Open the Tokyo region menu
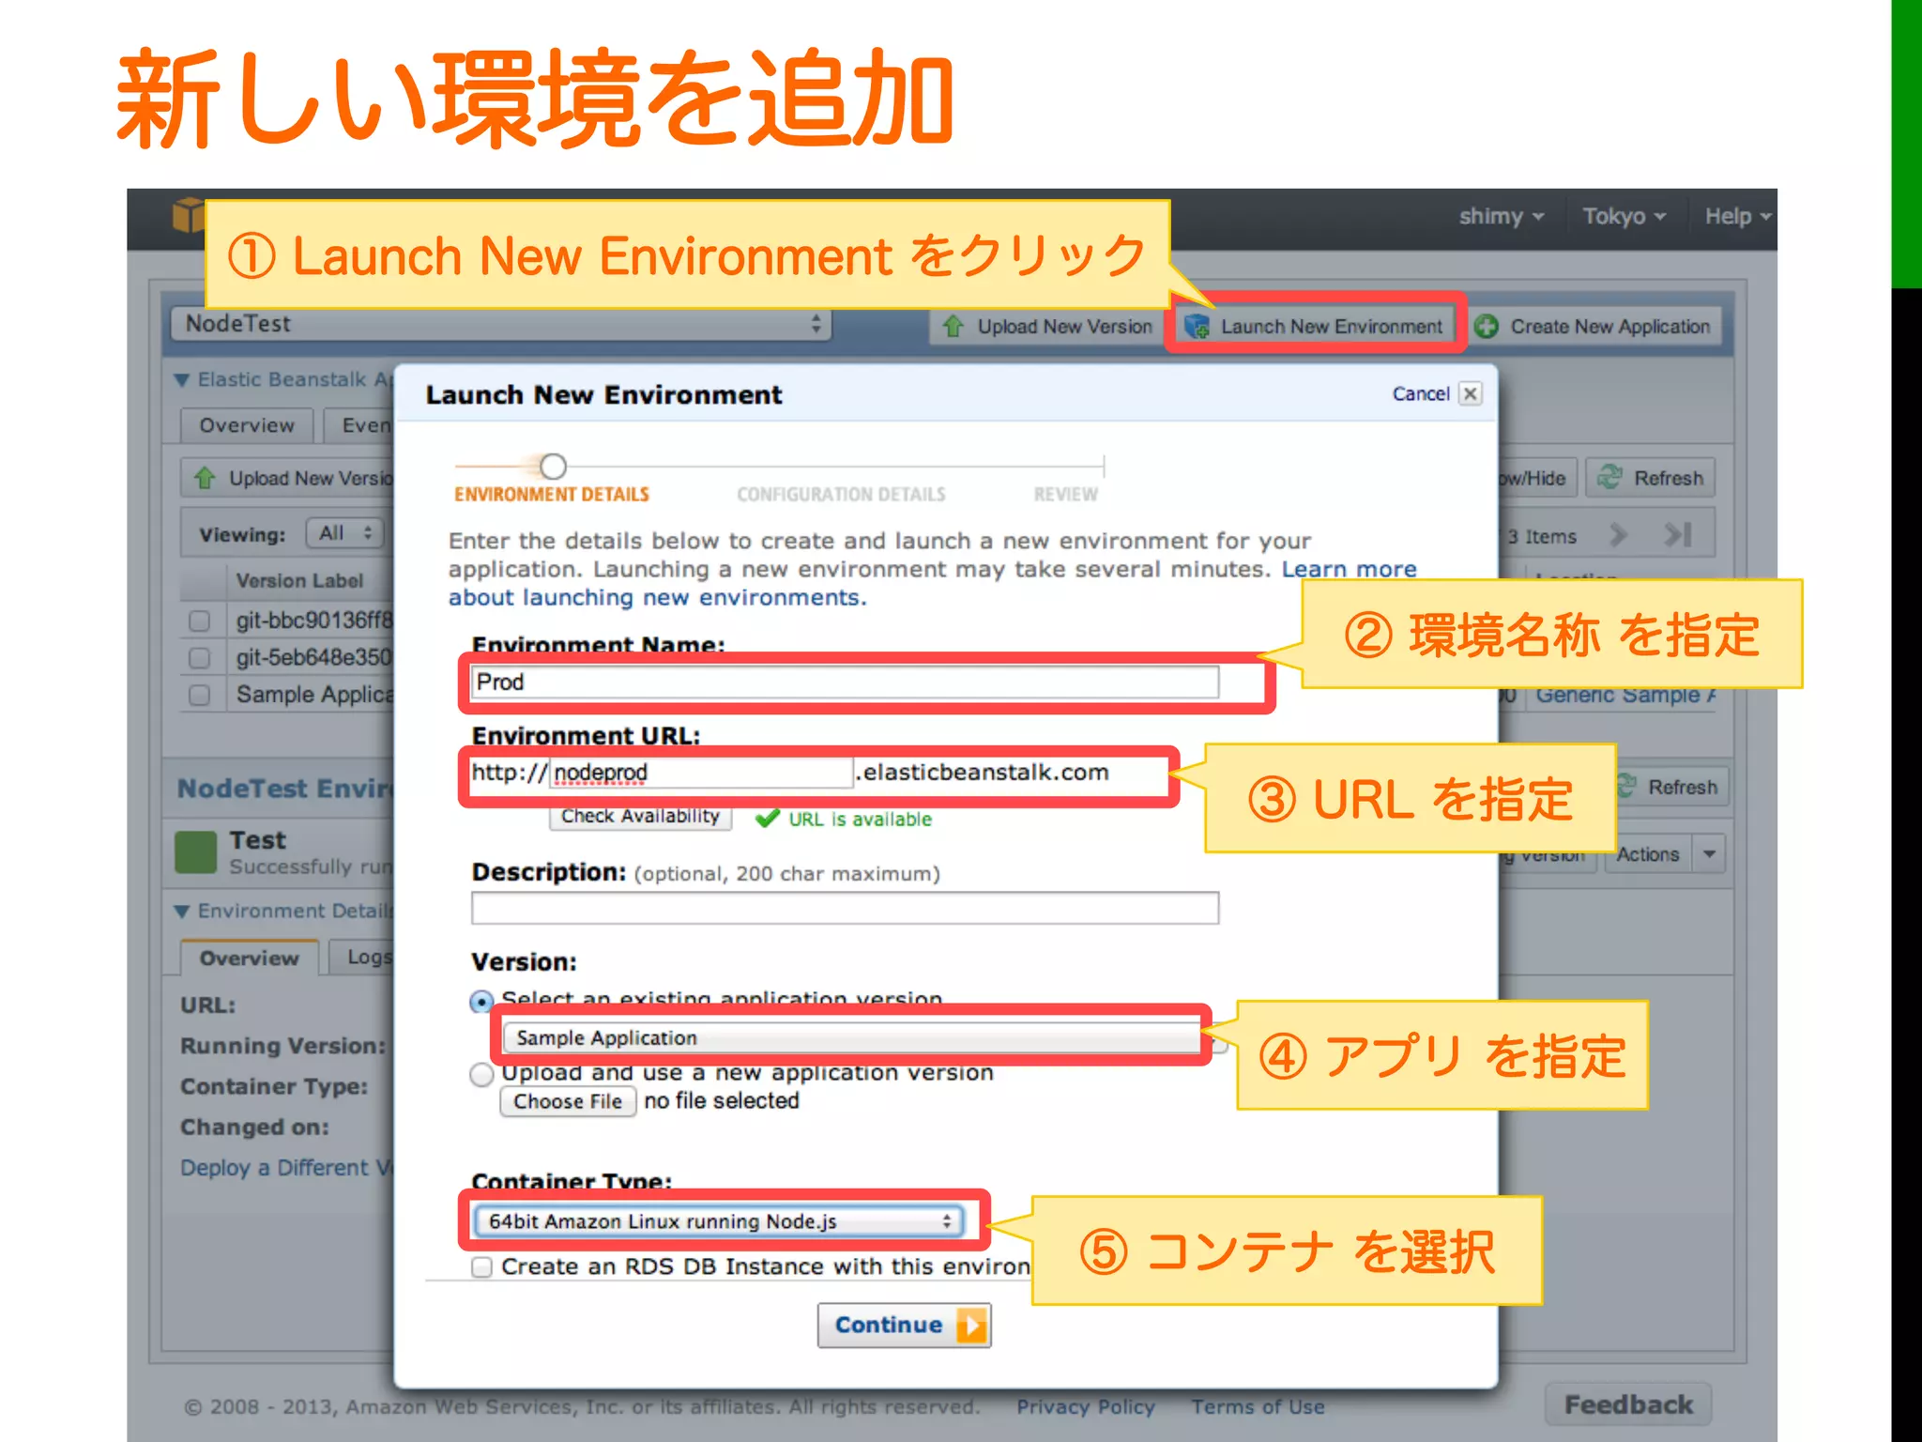This screenshot has width=1922, height=1442. (1624, 216)
